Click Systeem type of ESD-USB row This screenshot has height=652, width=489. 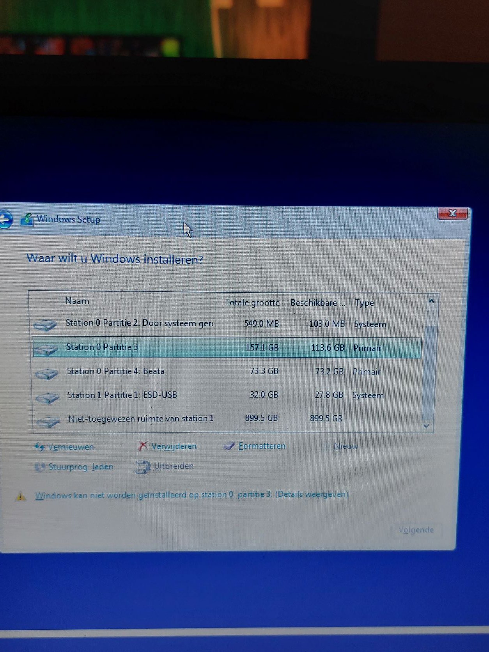pyautogui.click(x=368, y=395)
